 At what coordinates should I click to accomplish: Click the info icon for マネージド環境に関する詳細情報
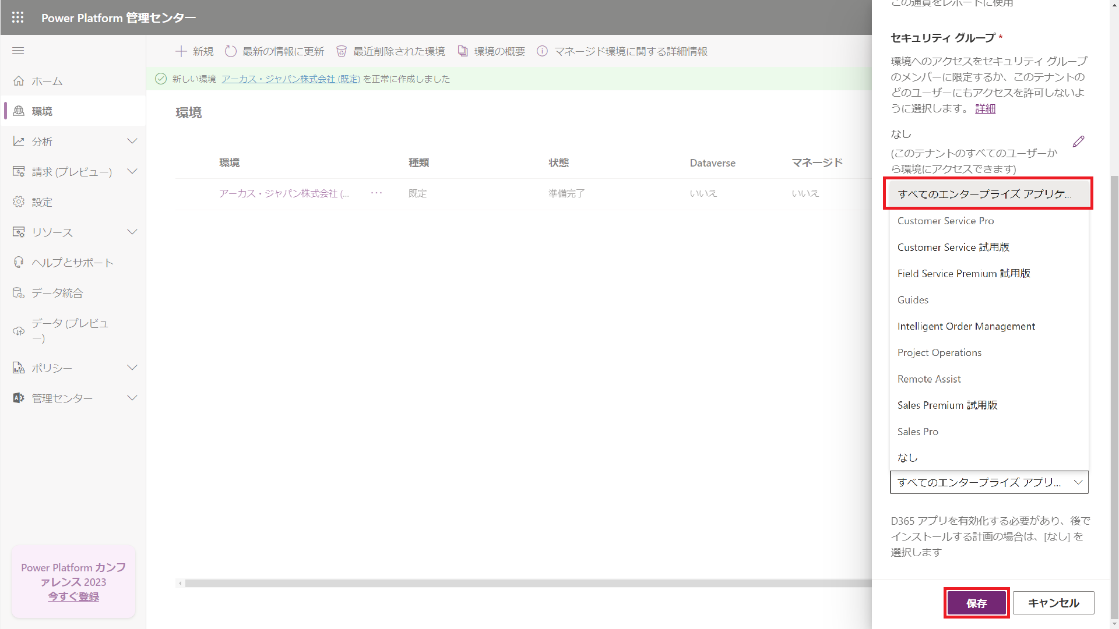tap(542, 51)
